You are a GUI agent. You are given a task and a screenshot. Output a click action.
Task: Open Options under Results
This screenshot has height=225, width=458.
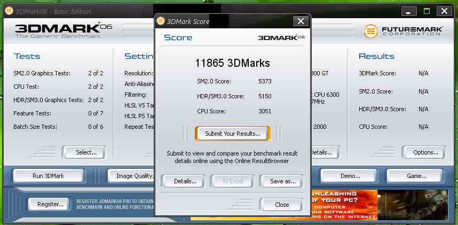423,152
